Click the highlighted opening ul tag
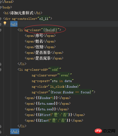The image size is (118, 136). (14, 24)
